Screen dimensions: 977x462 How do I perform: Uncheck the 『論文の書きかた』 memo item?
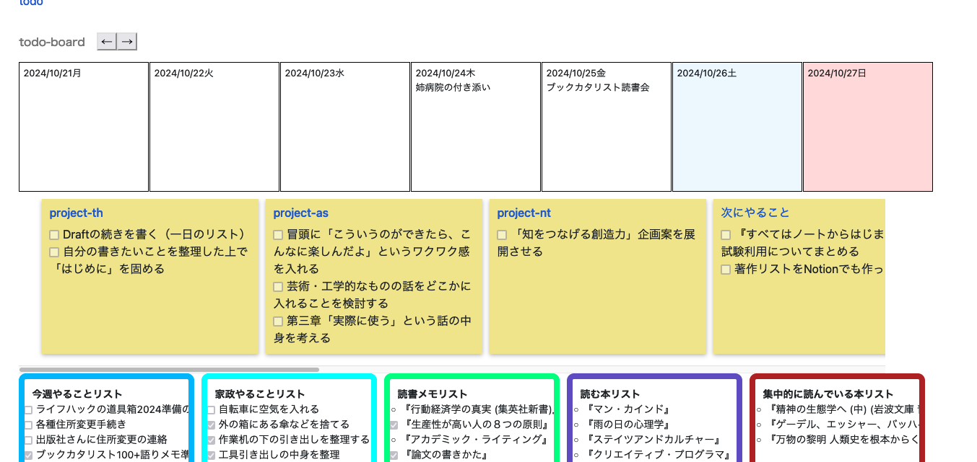pyautogui.click(x=394, y=455)
